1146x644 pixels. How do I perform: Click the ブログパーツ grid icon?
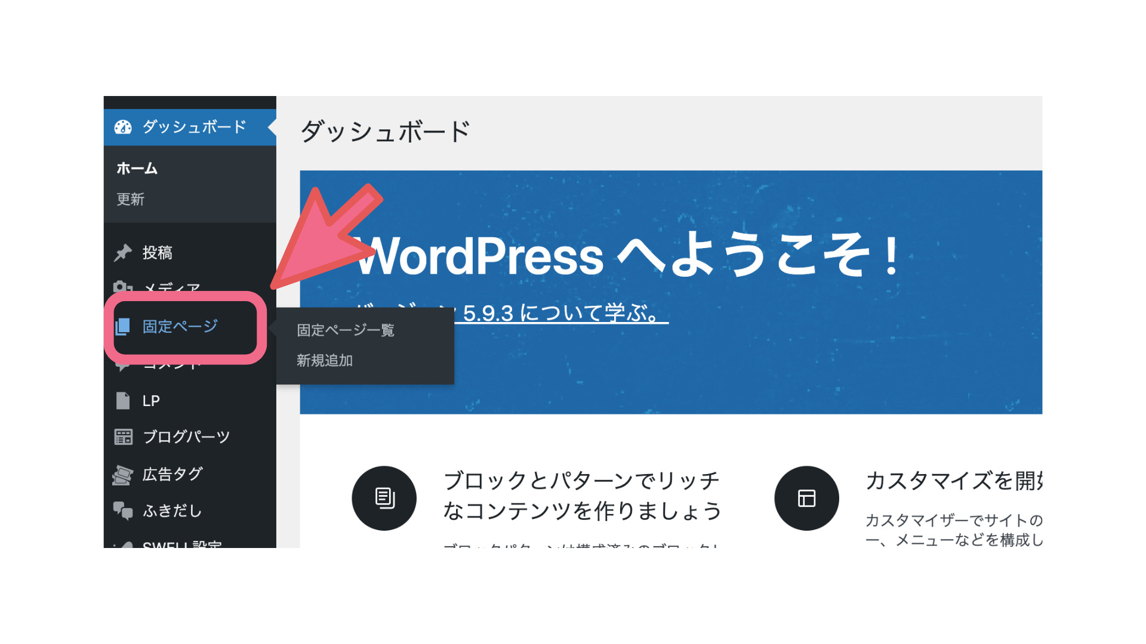point(124,436)
